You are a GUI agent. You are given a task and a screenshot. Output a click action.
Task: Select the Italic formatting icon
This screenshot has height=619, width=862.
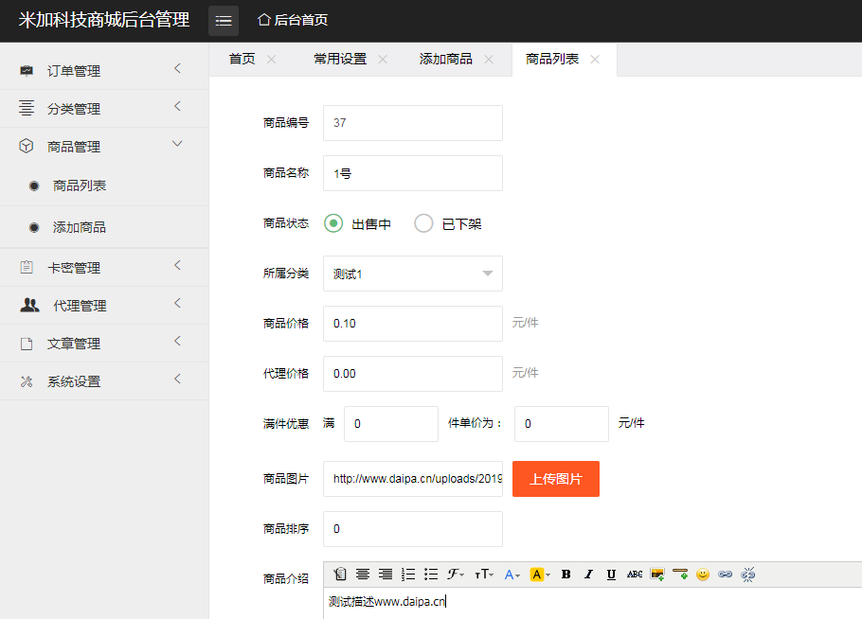click(588, 574)
